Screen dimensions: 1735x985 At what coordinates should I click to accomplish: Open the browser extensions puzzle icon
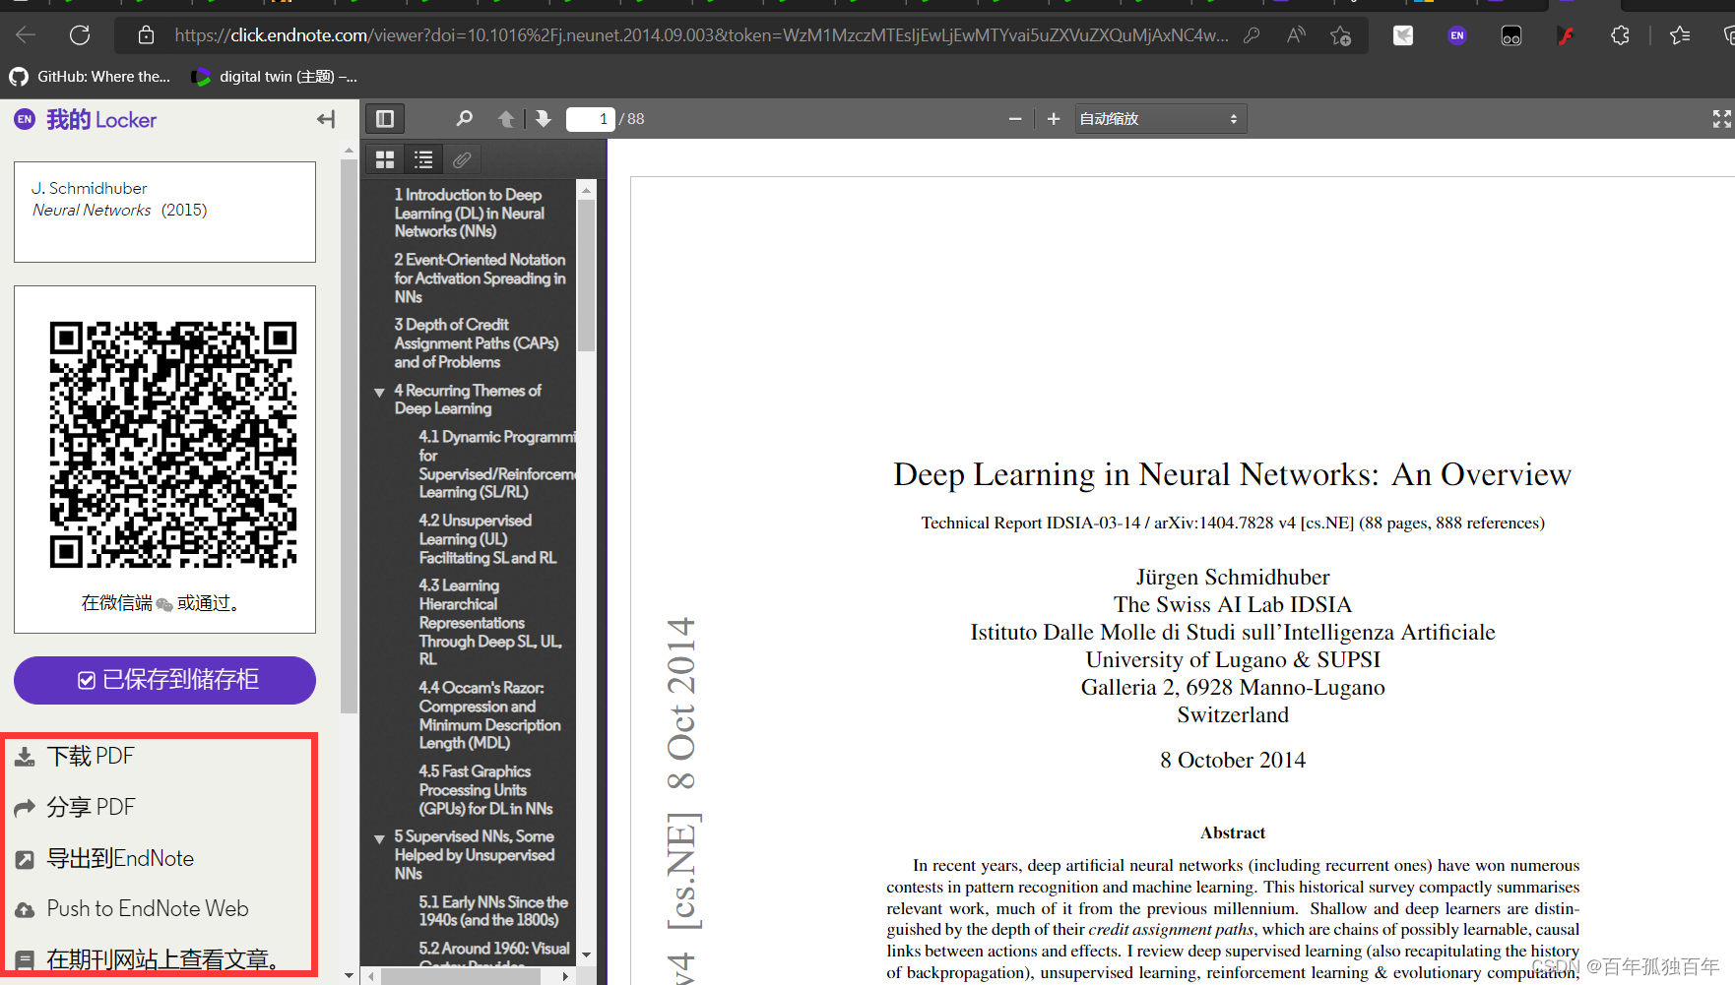click(x=1620, y=35)
